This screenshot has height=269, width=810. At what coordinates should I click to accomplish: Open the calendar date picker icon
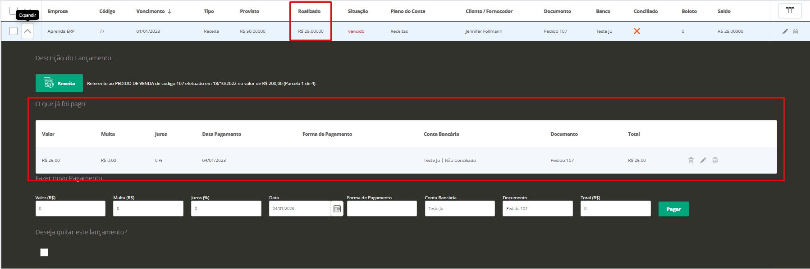point(337,209)
